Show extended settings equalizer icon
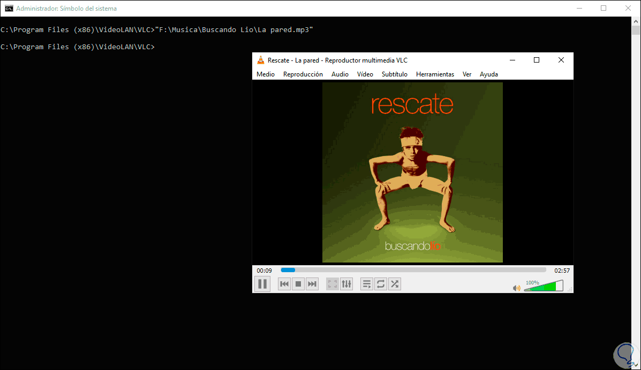Viewport: 641px width, 370px height. point(346,284)
